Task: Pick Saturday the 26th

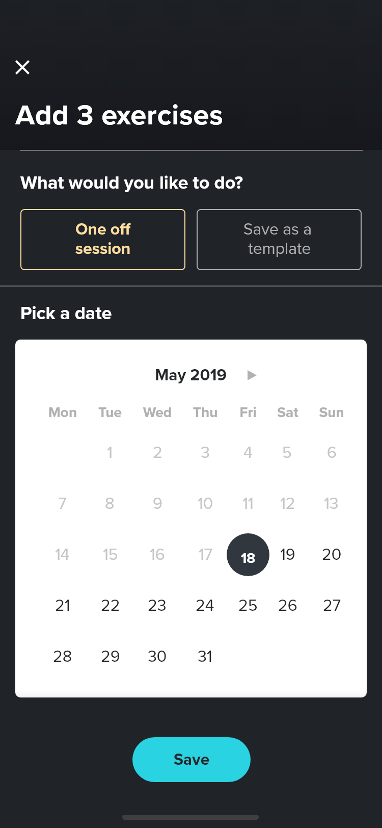Action: coord(287,606)
